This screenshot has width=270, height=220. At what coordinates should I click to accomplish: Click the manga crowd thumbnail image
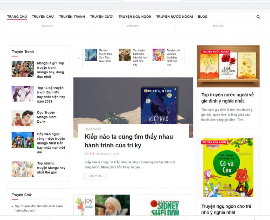(23, 69)
